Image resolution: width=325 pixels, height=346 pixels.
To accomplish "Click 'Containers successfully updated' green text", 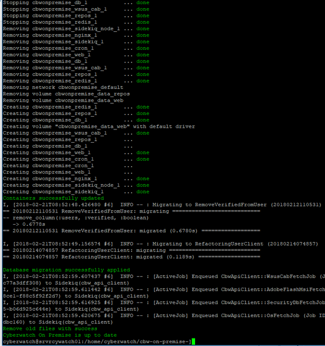I will pyautogui.click(x=53, y=198).
